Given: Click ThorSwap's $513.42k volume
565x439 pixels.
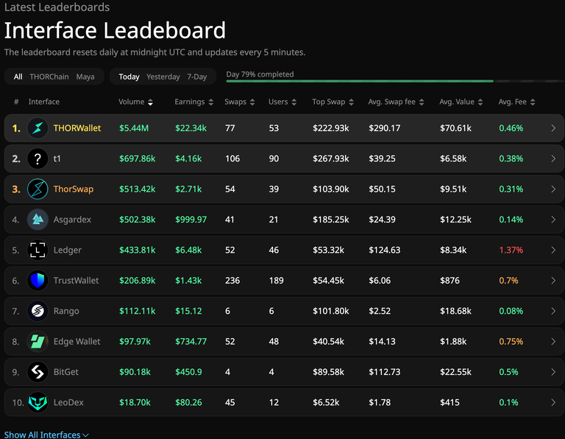Looking at the screenshot, I should (x=137, y=189).
